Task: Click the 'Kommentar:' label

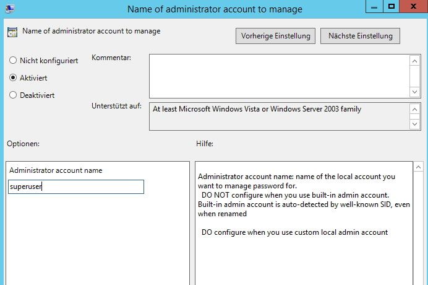Action: tap(111, 58)
